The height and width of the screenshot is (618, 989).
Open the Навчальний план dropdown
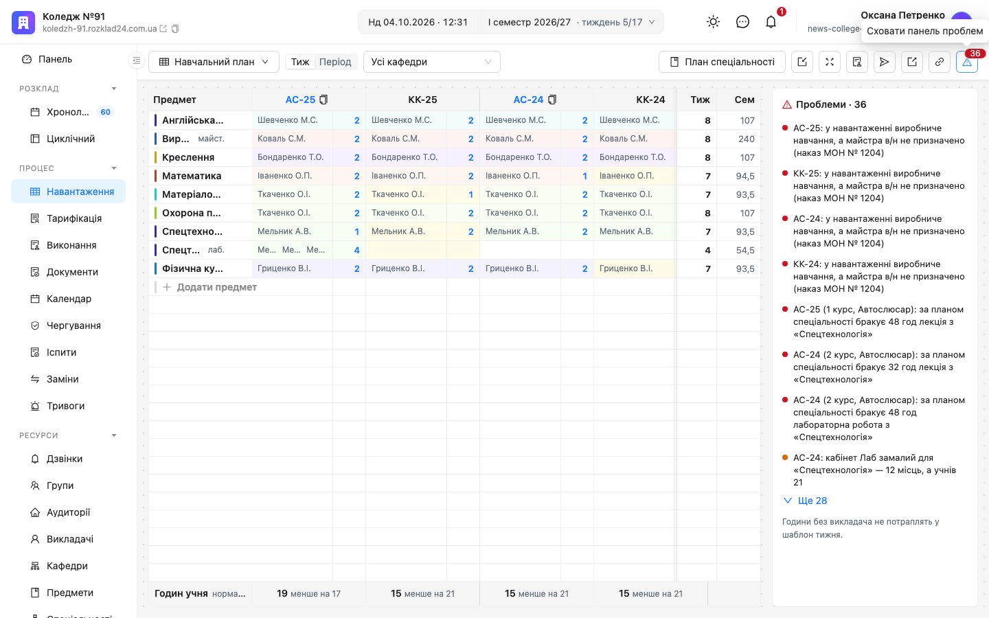[214, 62]
